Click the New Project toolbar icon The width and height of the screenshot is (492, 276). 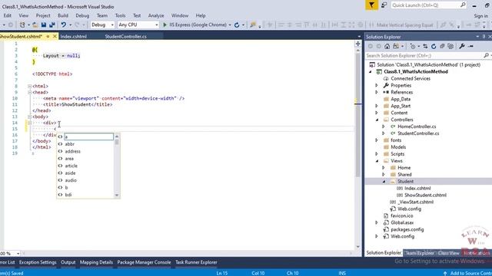click(x=22, y=25)
